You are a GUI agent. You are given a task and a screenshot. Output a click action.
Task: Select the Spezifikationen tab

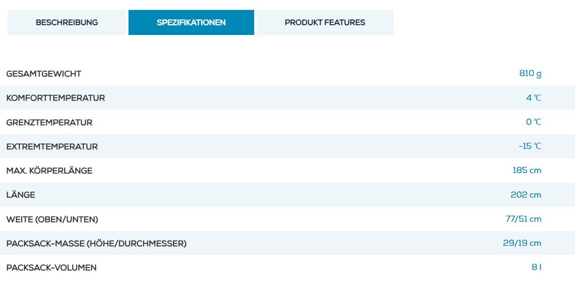[191, 22]
